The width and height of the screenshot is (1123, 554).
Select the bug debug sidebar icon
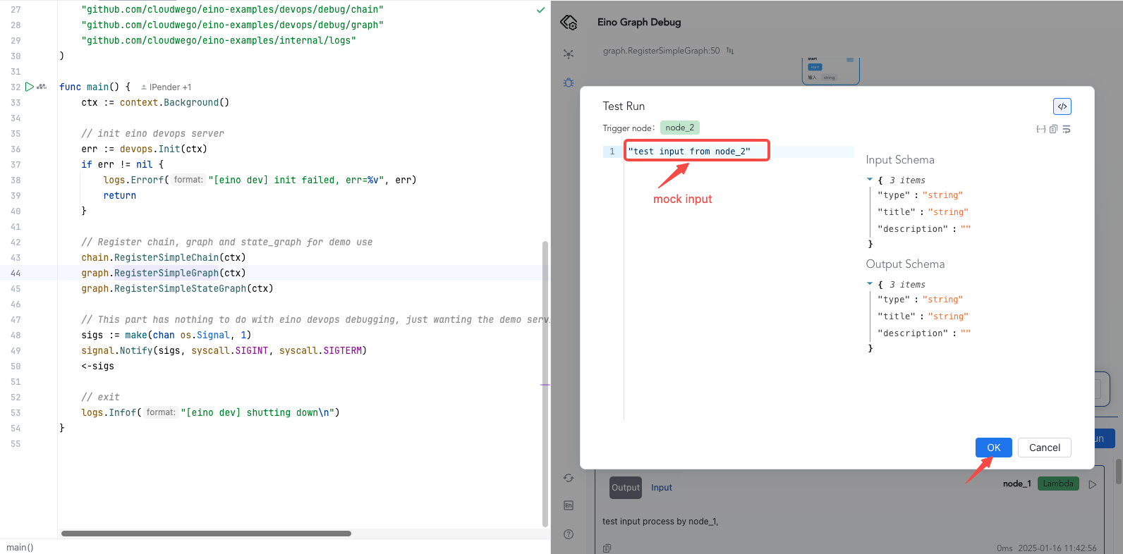click(569, 82)
